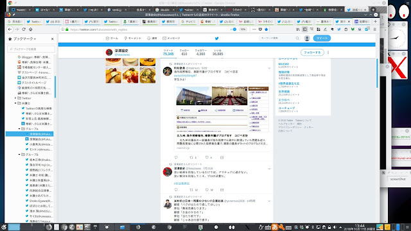Open the account avatar menu
The width and height of the screenshot is (411, 231).
click(307, 38)
